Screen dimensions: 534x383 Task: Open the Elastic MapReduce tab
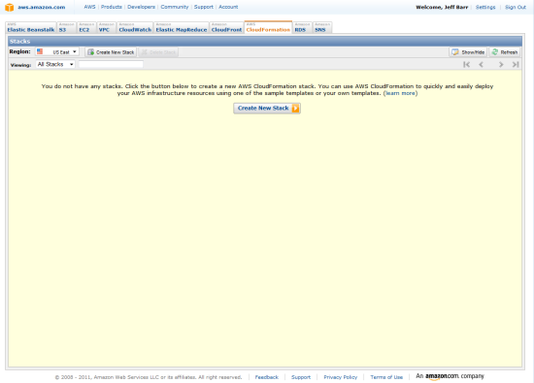click(182, 27)
